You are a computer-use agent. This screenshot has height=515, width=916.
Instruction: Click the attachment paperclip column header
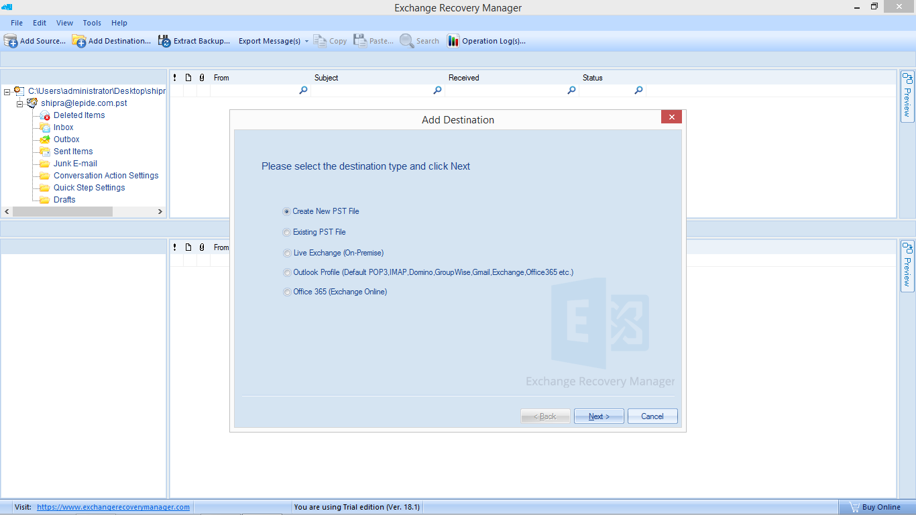pos(202,78)
